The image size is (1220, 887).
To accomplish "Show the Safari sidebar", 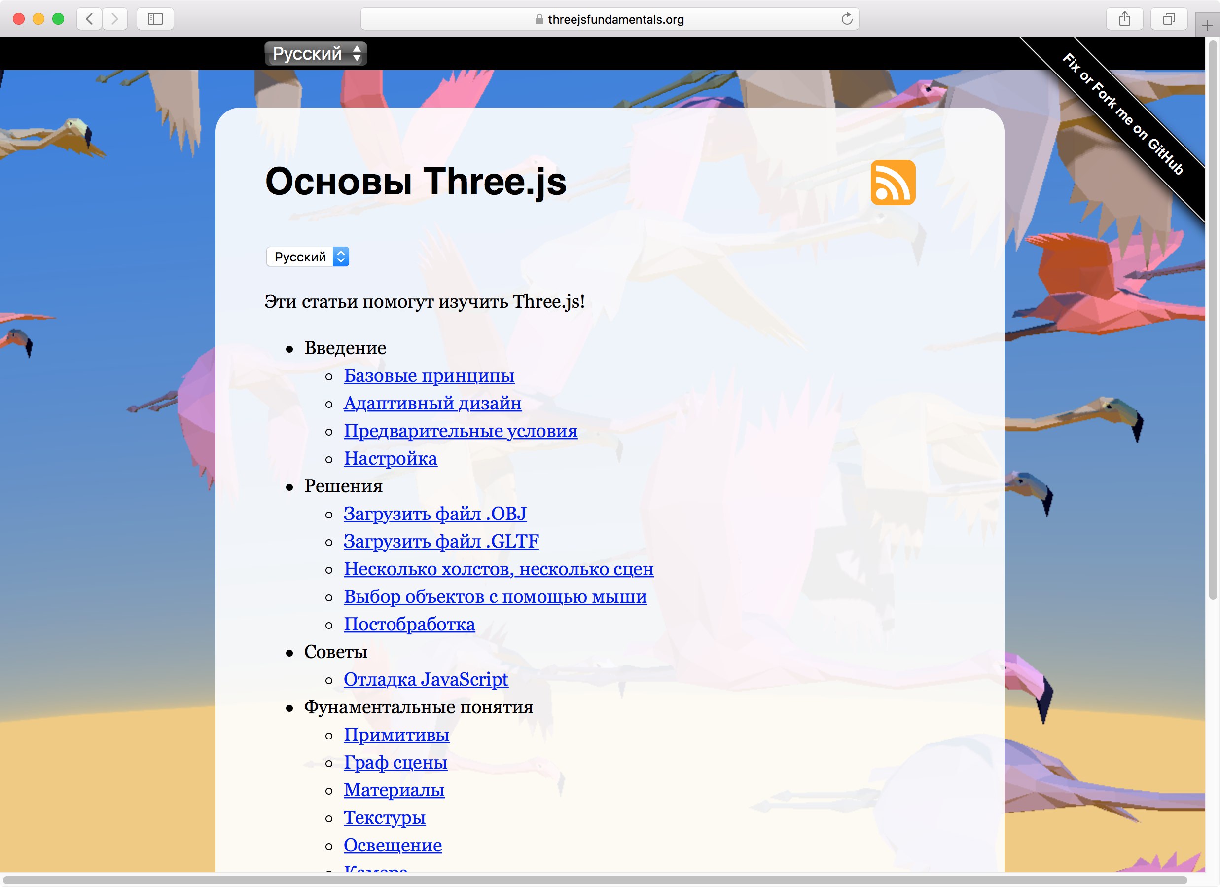I will [x=155, y=19].
